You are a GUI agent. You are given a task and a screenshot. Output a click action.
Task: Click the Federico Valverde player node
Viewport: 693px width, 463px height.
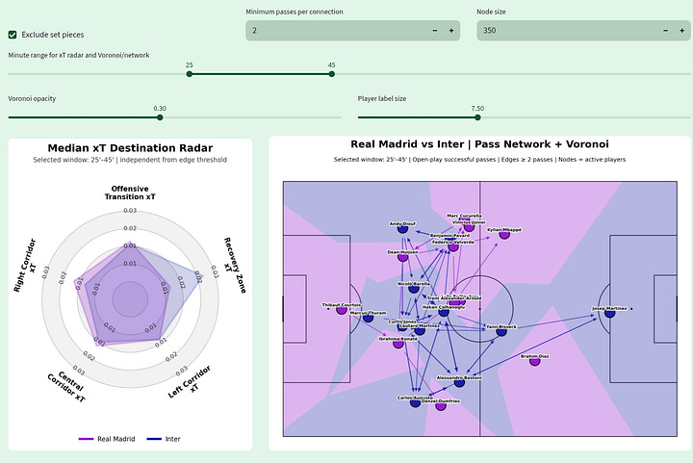[x=453, y=246]
